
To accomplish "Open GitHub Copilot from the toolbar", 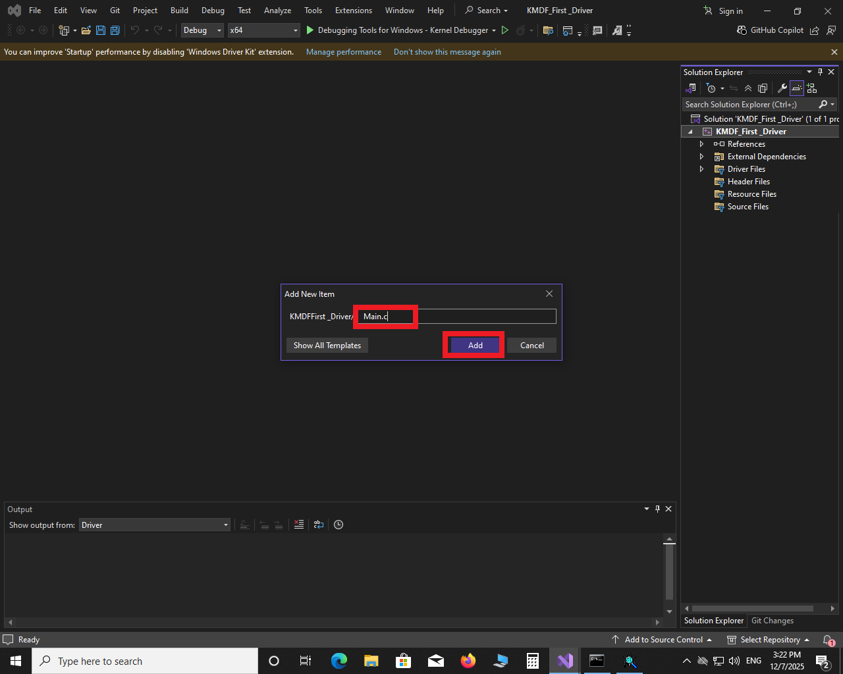I will (x=770, y=30).
